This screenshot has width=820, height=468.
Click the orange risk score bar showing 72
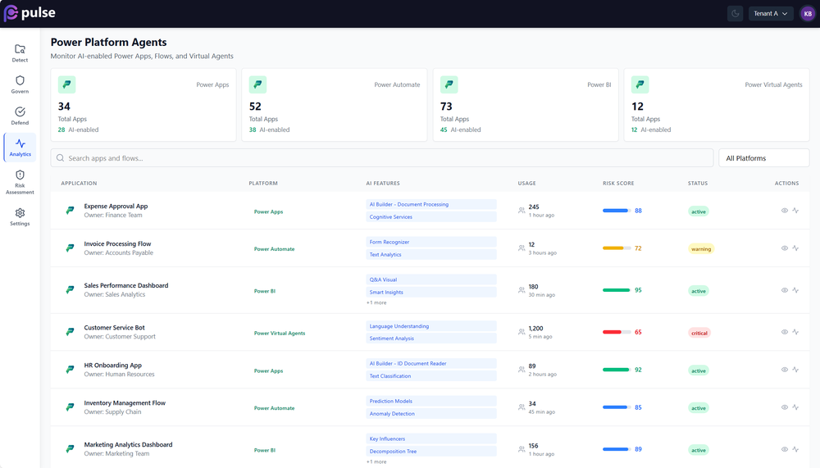point(617,248)
